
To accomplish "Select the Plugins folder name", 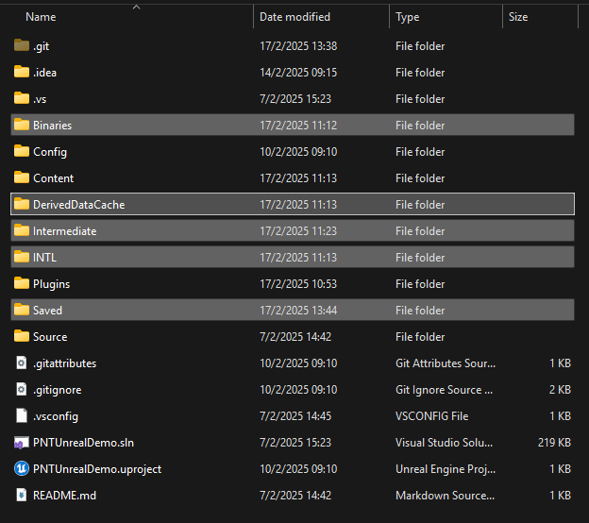I will pyautogui.click(x=52, y=284).
